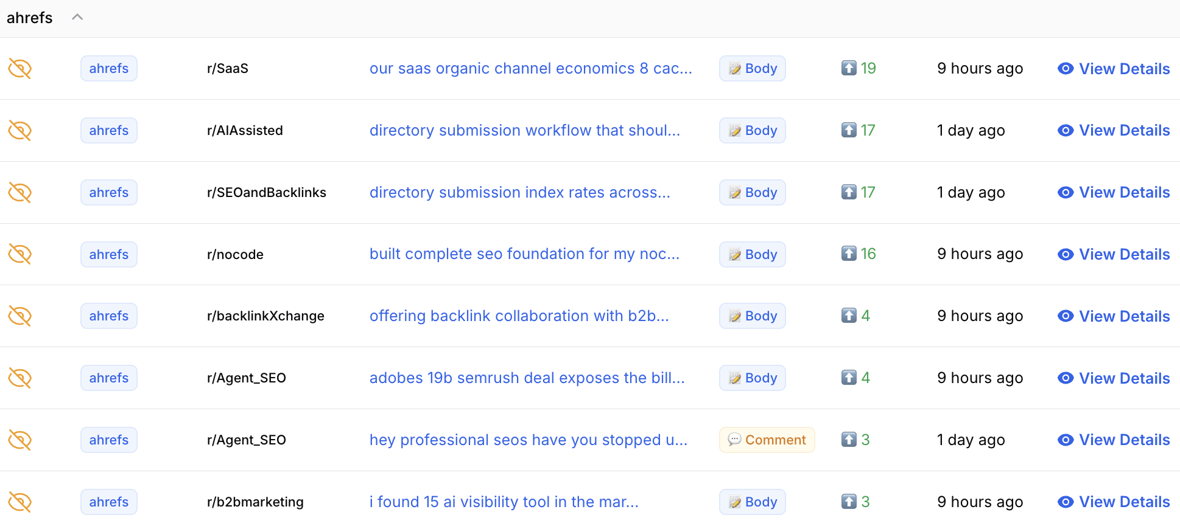Open post 'i found 15 ai visibility tool'

click(504, 502)
